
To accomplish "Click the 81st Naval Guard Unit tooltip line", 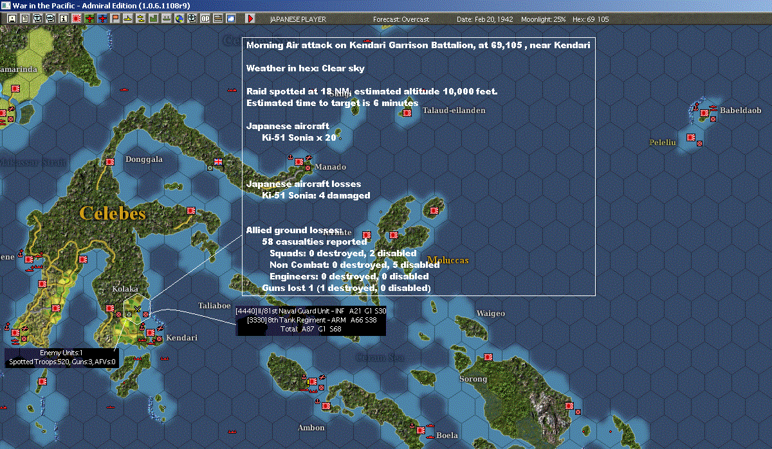I will point(311,310).
